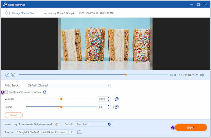Expand the Save to path dropdown
Image resolution: width=211 pixels, height=138 pixels.
tap(72, 132)
